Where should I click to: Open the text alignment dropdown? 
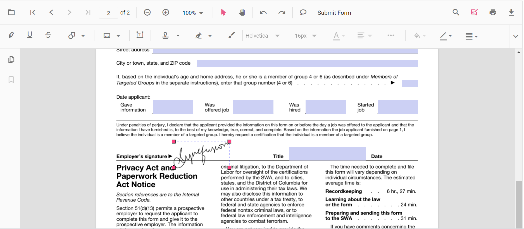(x=365, y=36)
